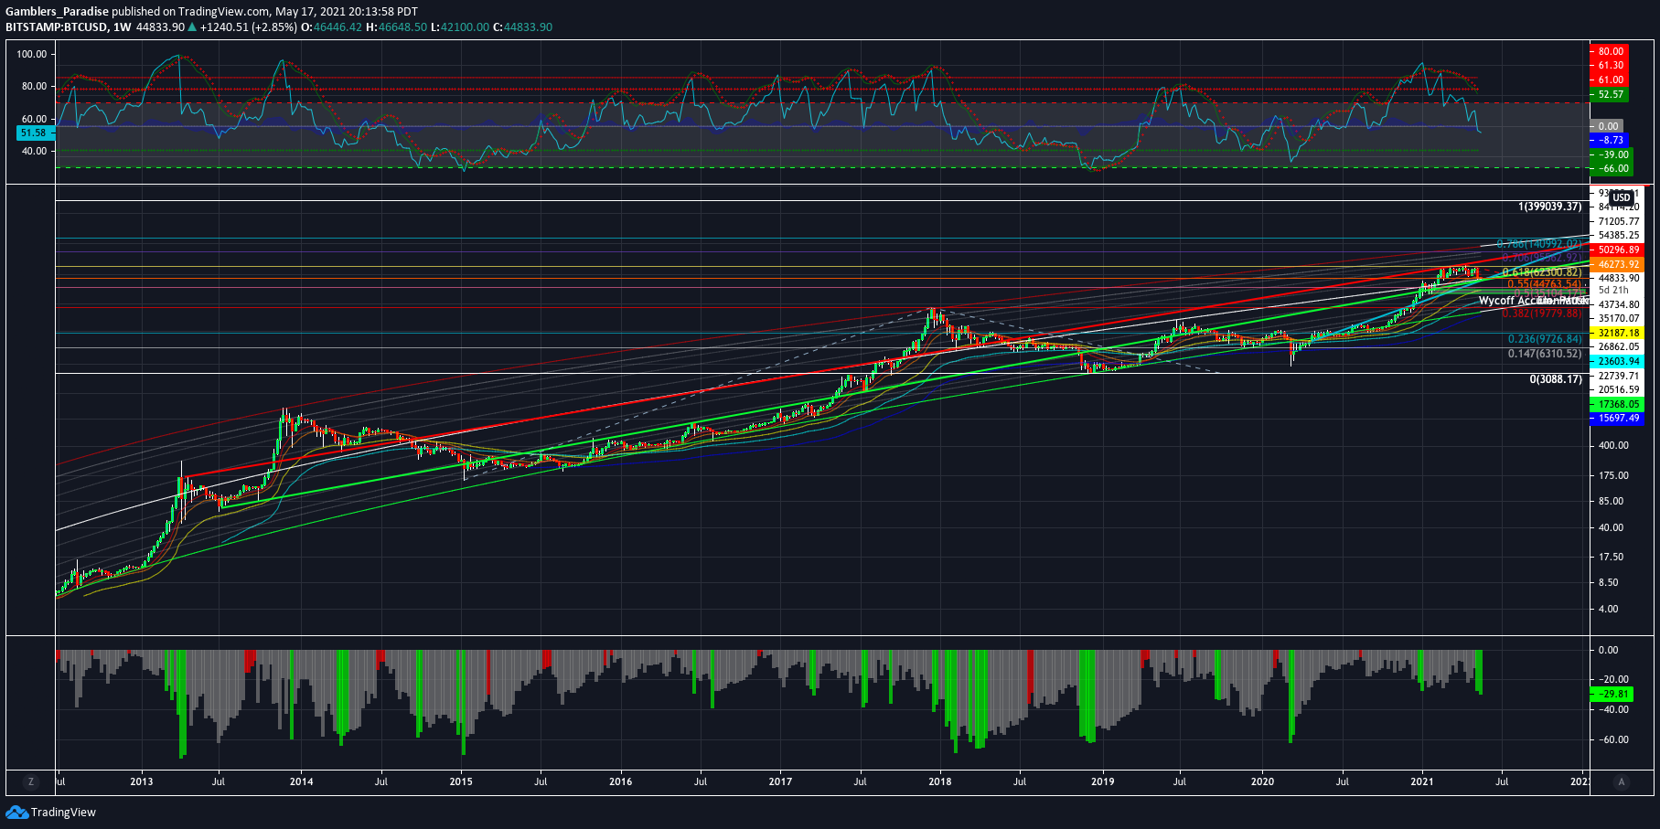The width and height of the screenshot is (1660, 829).
Task: Click the 2020 date on time axis
Action: coord(1262,781)
